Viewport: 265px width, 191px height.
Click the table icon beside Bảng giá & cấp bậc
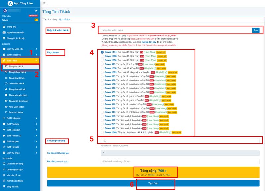(4, 38)
